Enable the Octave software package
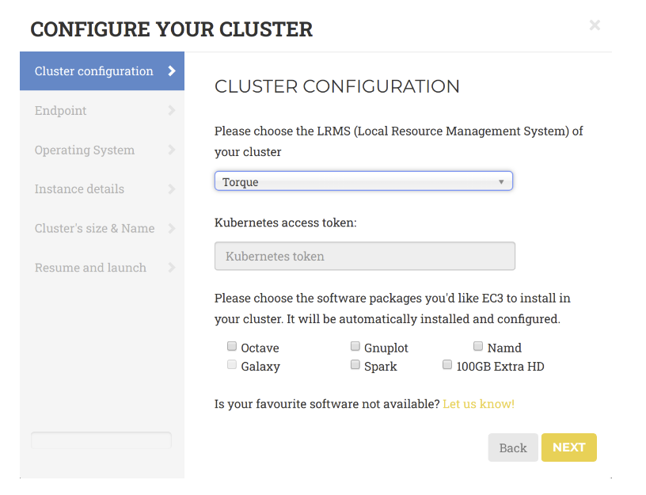 [x=232, y=345]
